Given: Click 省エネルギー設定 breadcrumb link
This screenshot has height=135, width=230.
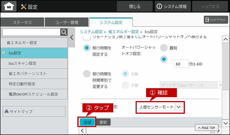Looking at the screenshot, I should [x=124, y=32].
